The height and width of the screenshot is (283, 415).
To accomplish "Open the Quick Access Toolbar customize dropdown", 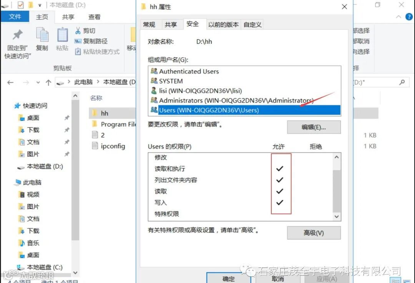I will 40,5.
